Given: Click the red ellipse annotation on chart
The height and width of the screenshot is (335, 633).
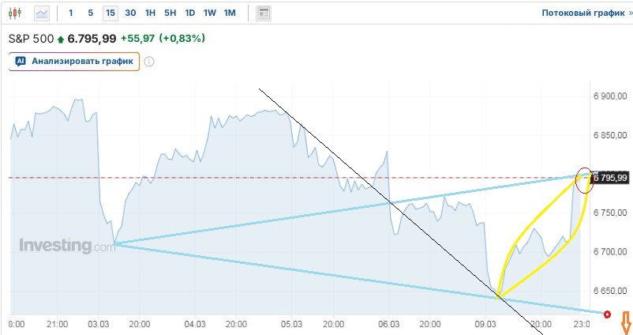Looking at the screenshot, I should [x=585, y=180].
